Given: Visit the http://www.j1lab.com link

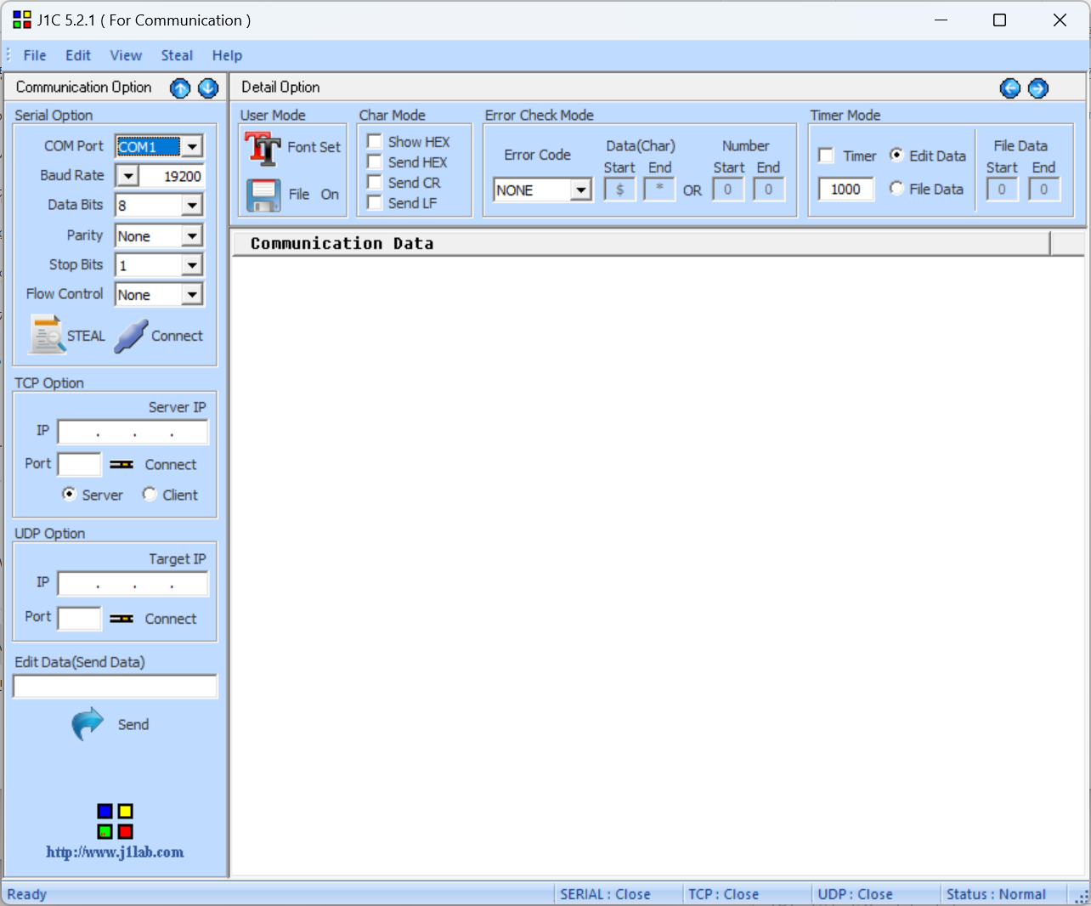Looking at the screenshot, I should tap(115, 852).
